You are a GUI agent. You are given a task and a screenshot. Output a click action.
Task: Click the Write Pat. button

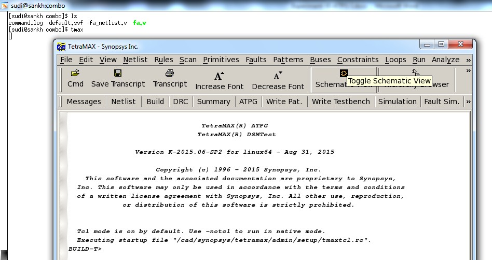[x=284, y=102]
